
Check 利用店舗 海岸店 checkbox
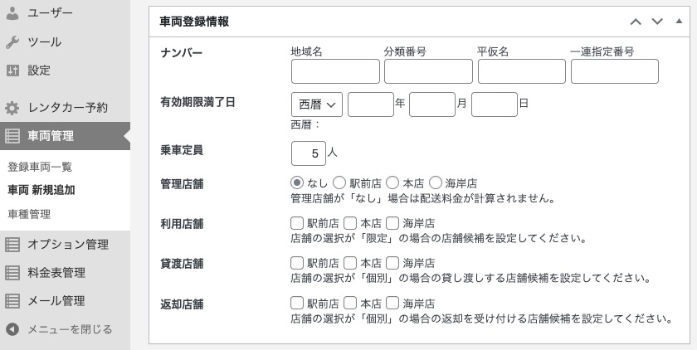[x=392, y=222]
